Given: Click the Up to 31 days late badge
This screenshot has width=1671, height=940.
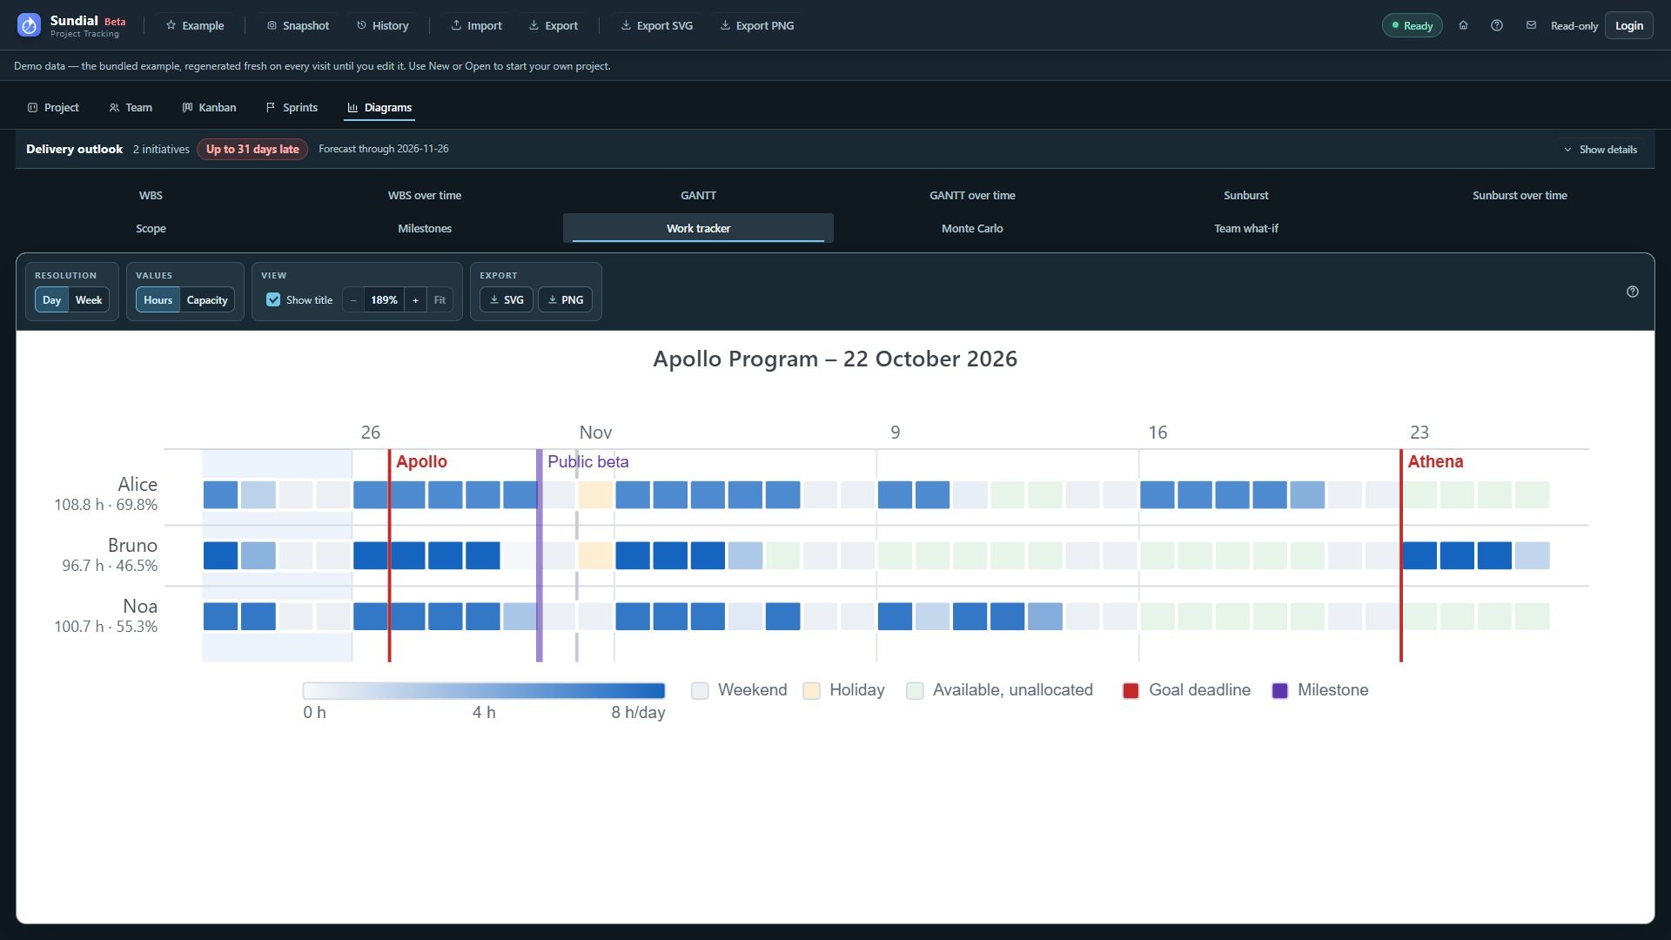Looking at the screenshot, I should (x=252, y=149).
